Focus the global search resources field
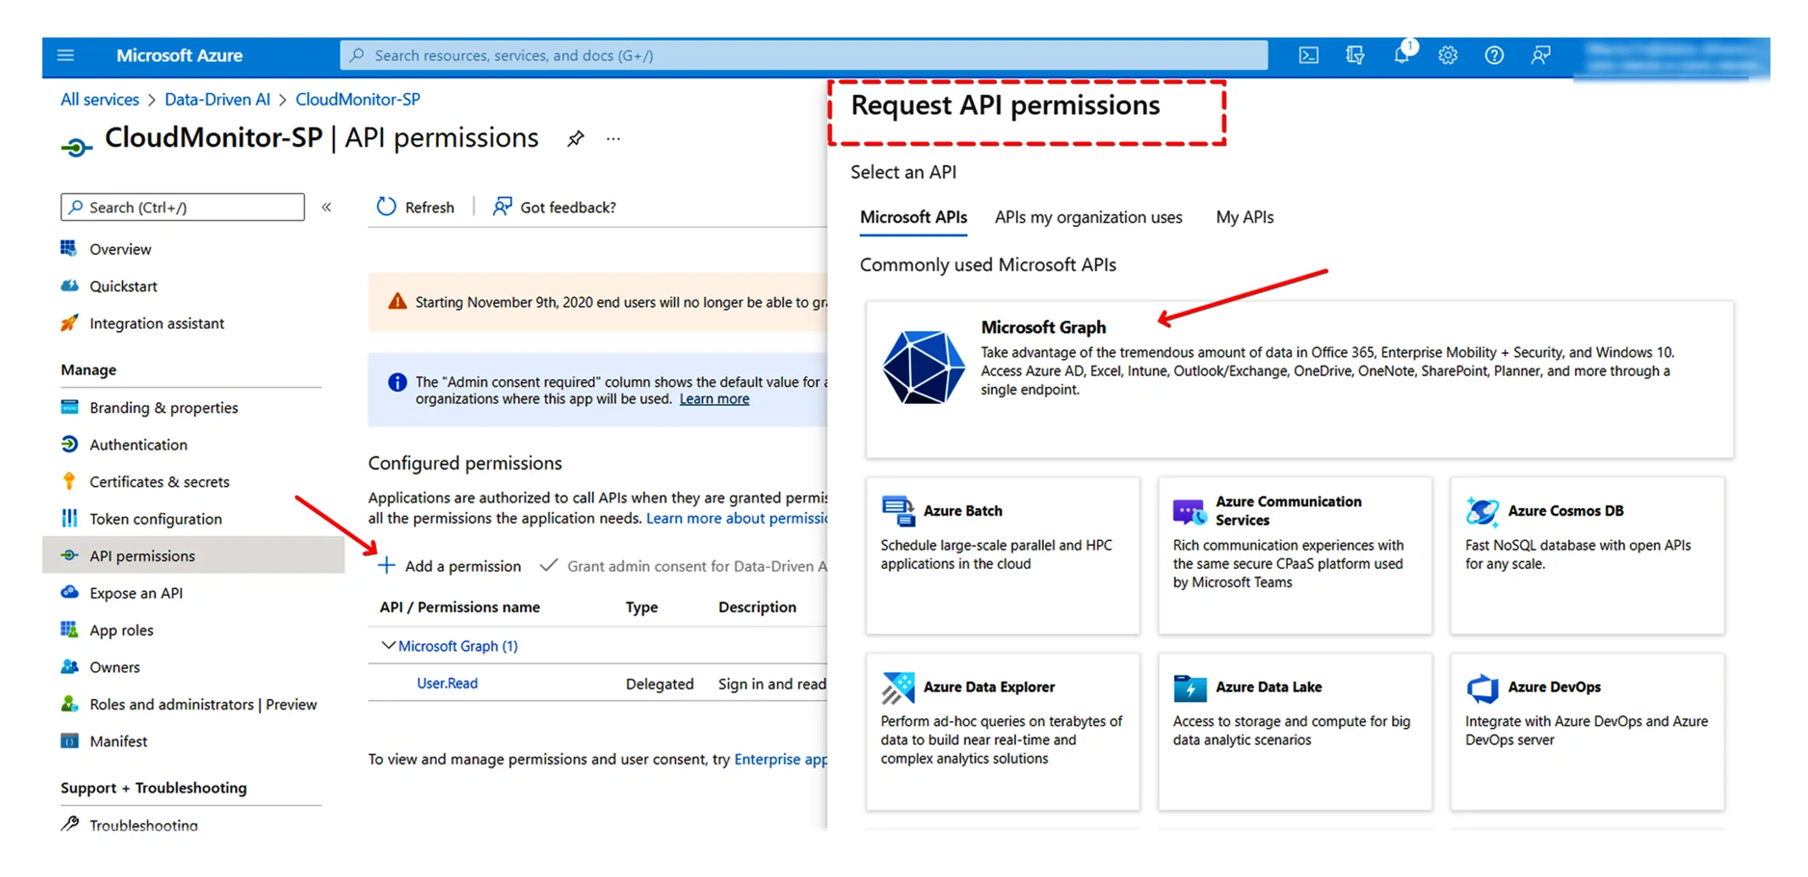 804,55
